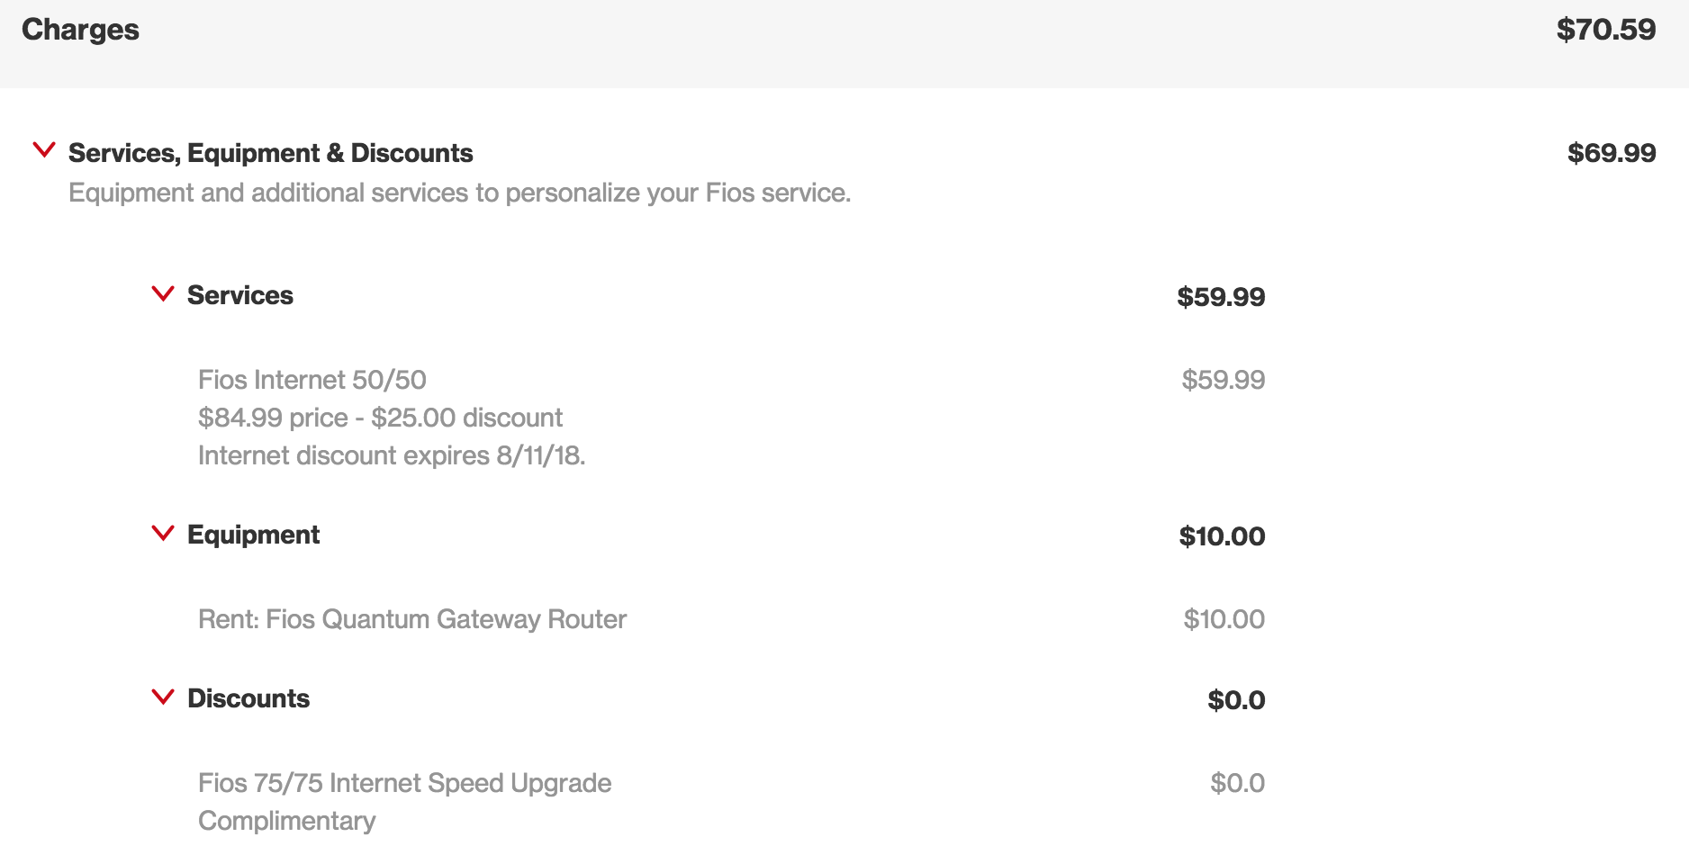
Task: Select the Equipment subsection heading
Action: point(253,535)
